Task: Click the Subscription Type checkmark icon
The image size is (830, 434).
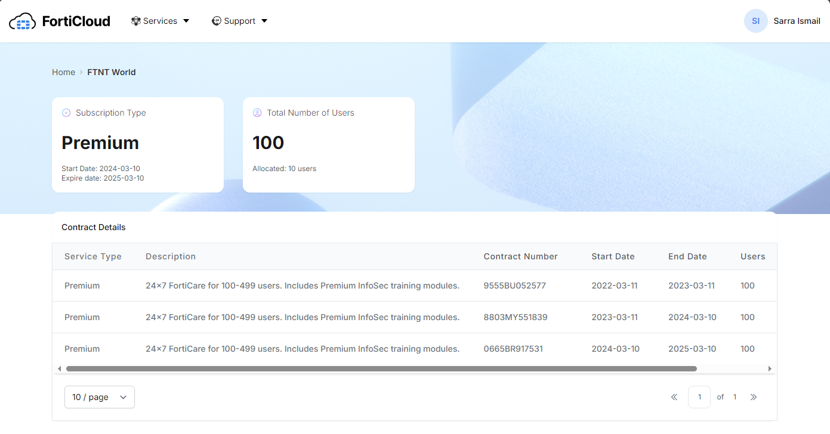Action: tap(66, 113)
